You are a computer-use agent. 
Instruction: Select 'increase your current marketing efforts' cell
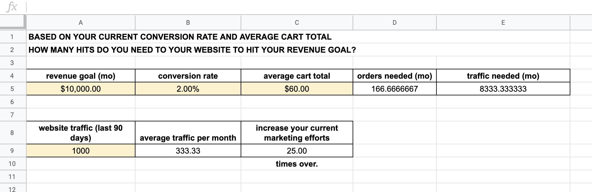297,133
